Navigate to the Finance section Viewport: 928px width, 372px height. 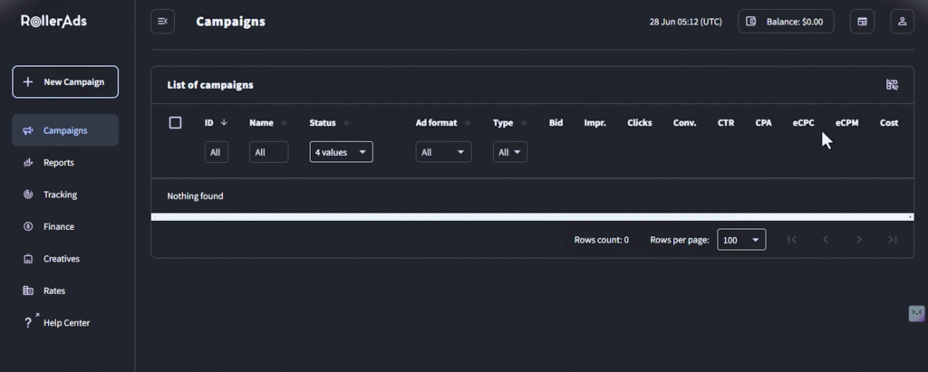click(59, 227)
